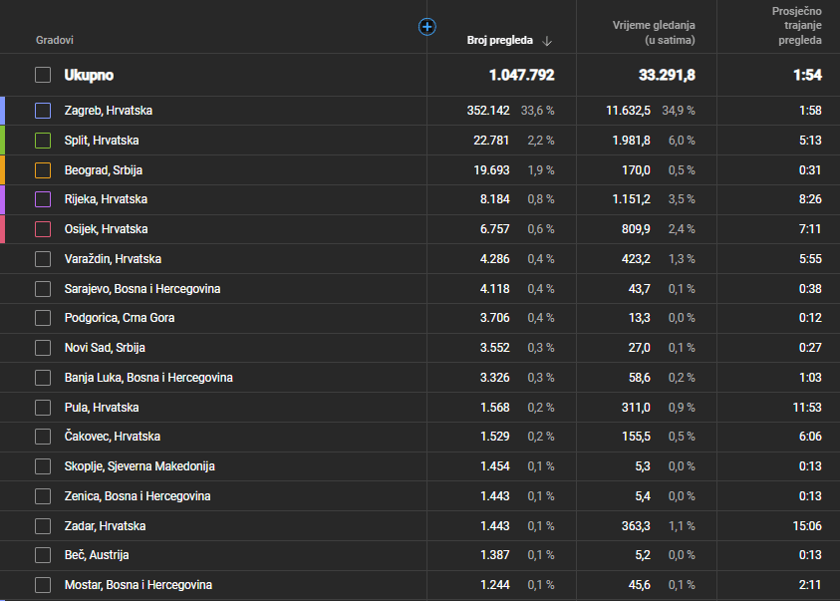Click the blue plus add-metric icon
The image size is (840, 601).
point(427,27)
